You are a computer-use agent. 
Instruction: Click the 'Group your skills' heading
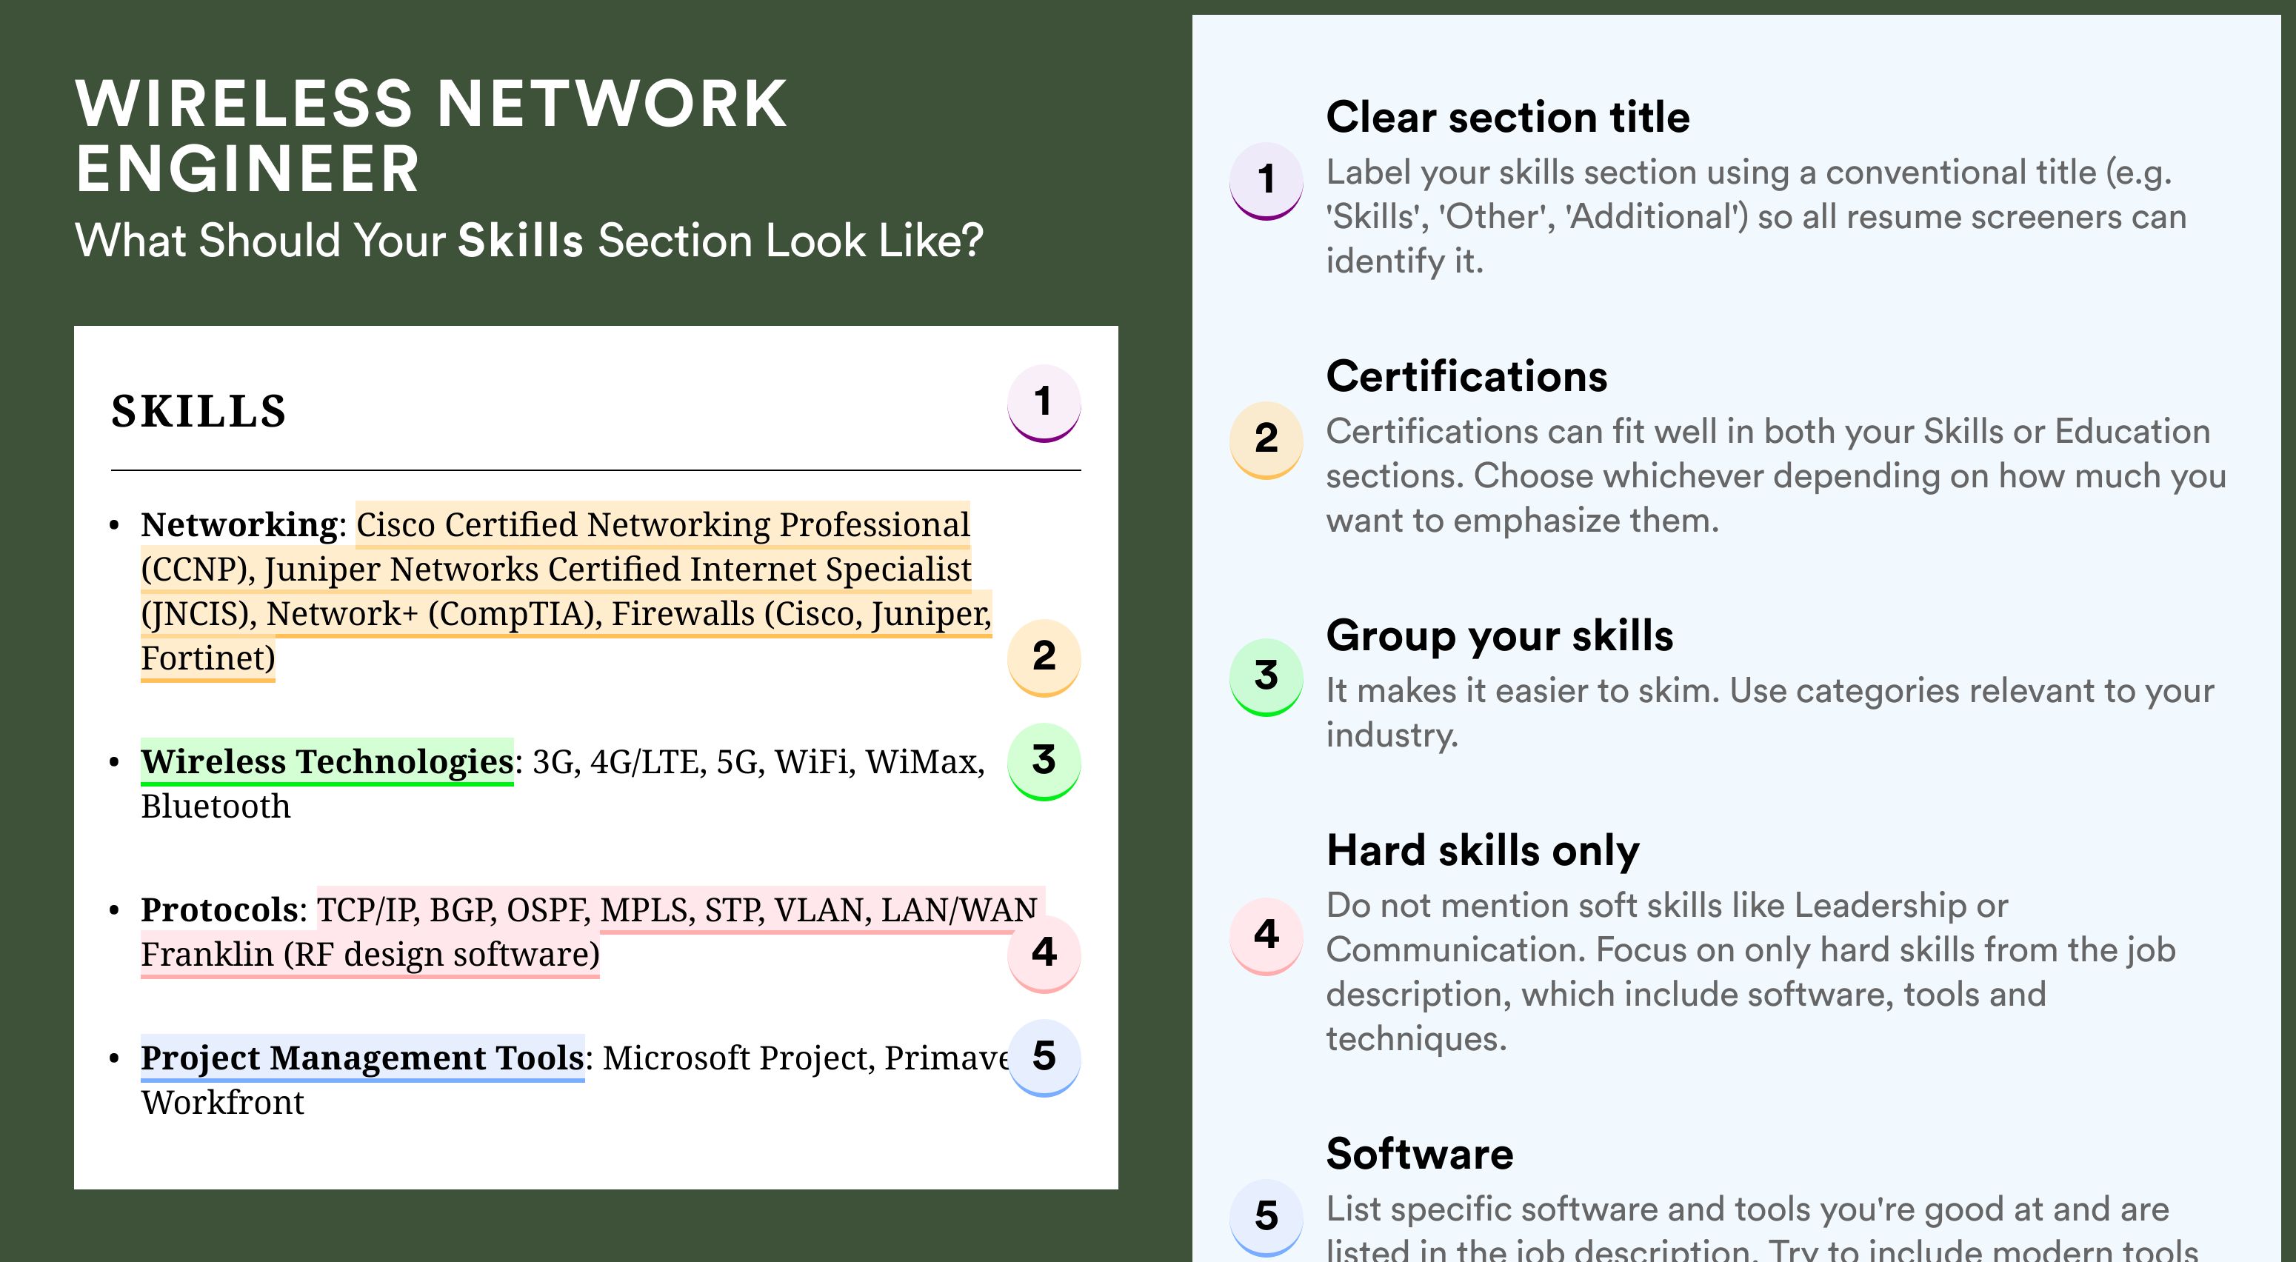pos(1500,635)
